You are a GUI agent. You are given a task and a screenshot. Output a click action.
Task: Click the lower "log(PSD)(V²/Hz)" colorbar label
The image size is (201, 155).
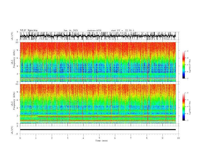[190, 108]
